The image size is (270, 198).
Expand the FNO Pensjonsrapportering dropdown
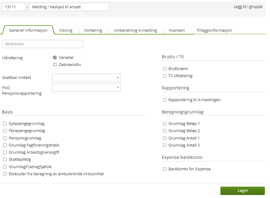(x=86, y=88)
